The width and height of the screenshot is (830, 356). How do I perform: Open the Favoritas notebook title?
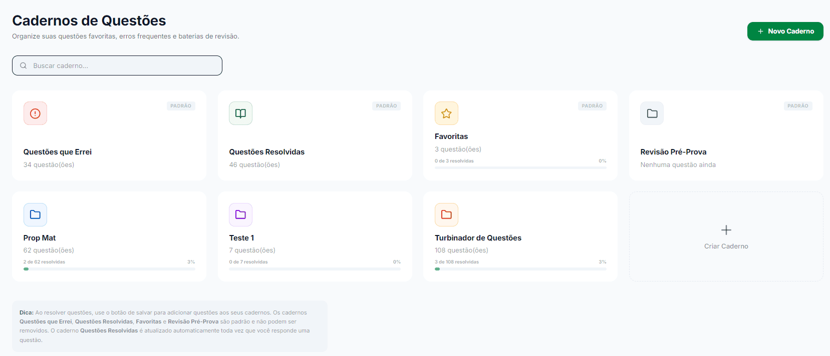click(451, 136)
